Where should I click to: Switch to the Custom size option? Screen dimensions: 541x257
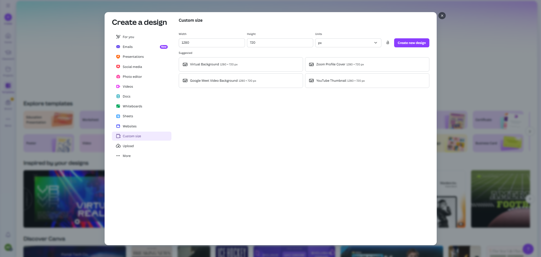[x=142, y=136]
